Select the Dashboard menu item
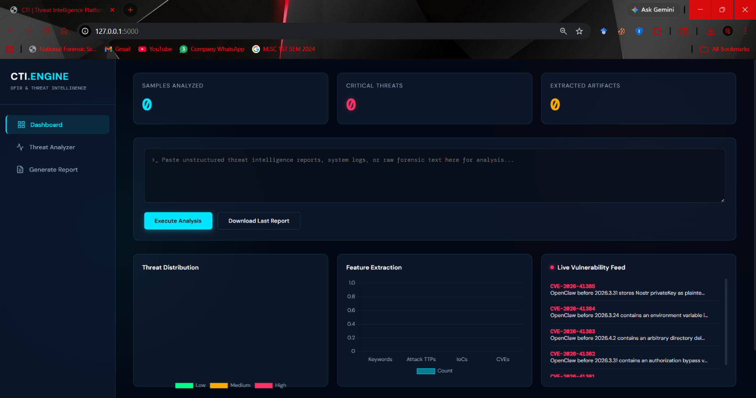This screenshot has width=756, height=398. tap(58, 125)
